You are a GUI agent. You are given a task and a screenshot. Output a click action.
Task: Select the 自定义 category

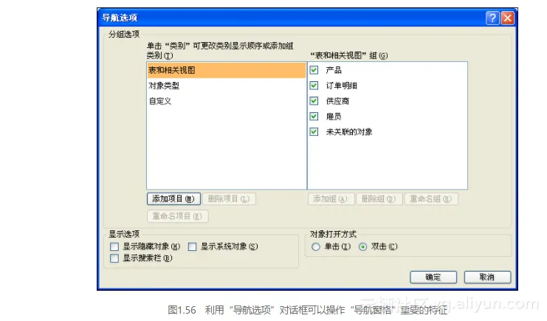click(227, 101)
